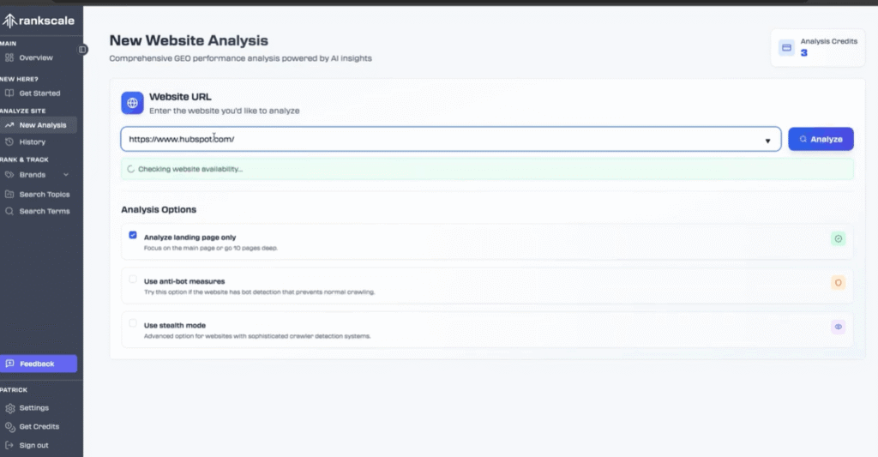Click the Feedback message icon
Image resolution: width=878 pixels, height=457 pixels.
[x=10, y=364]
